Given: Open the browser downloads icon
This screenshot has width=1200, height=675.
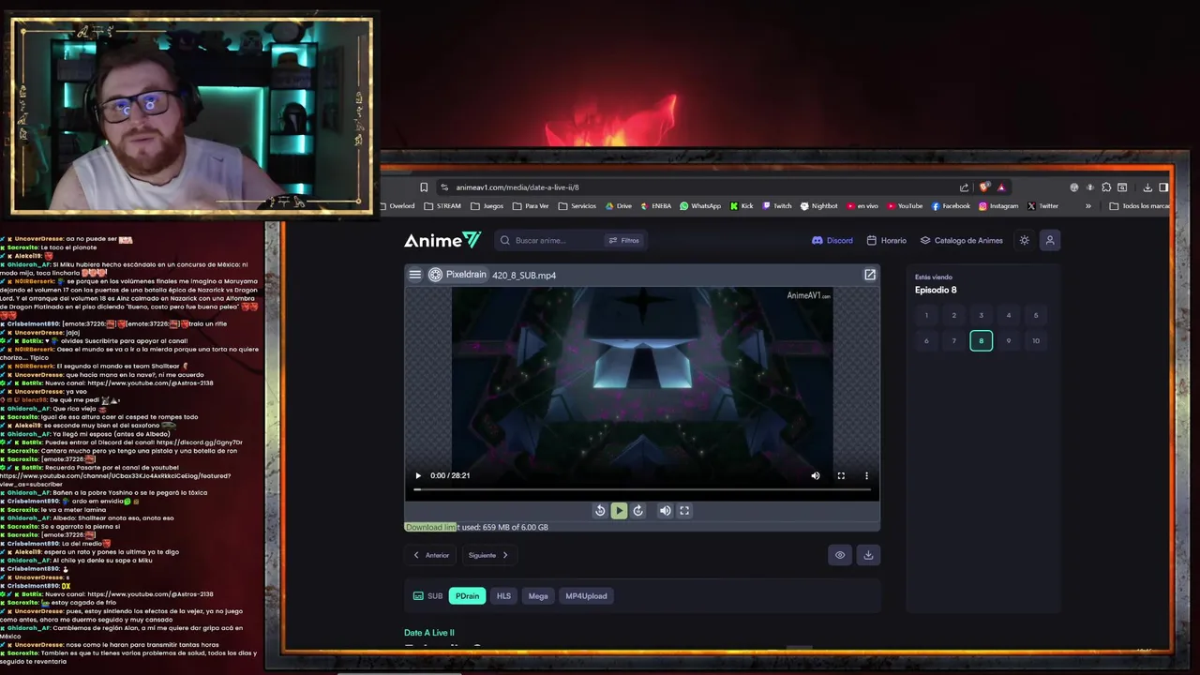Looking at the screenshot, I should (x=1147, y=187).
